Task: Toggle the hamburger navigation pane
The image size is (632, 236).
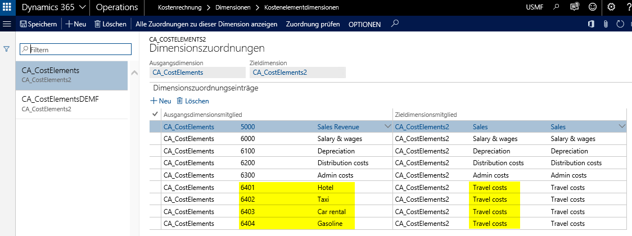Action: click(x=7, y=24)
